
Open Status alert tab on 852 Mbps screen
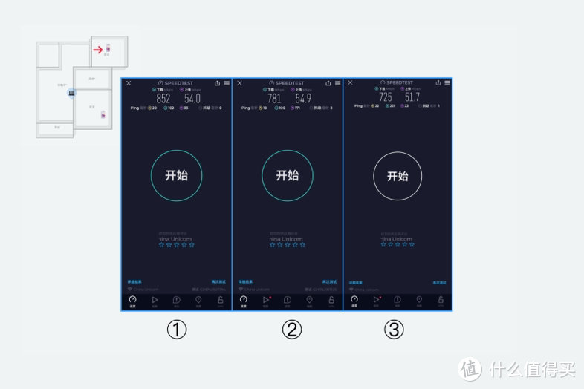[177, 301]
